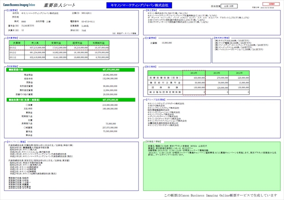Click the 10,578,000,000 net profit cell
284x200 pixels.
(99, 52)
